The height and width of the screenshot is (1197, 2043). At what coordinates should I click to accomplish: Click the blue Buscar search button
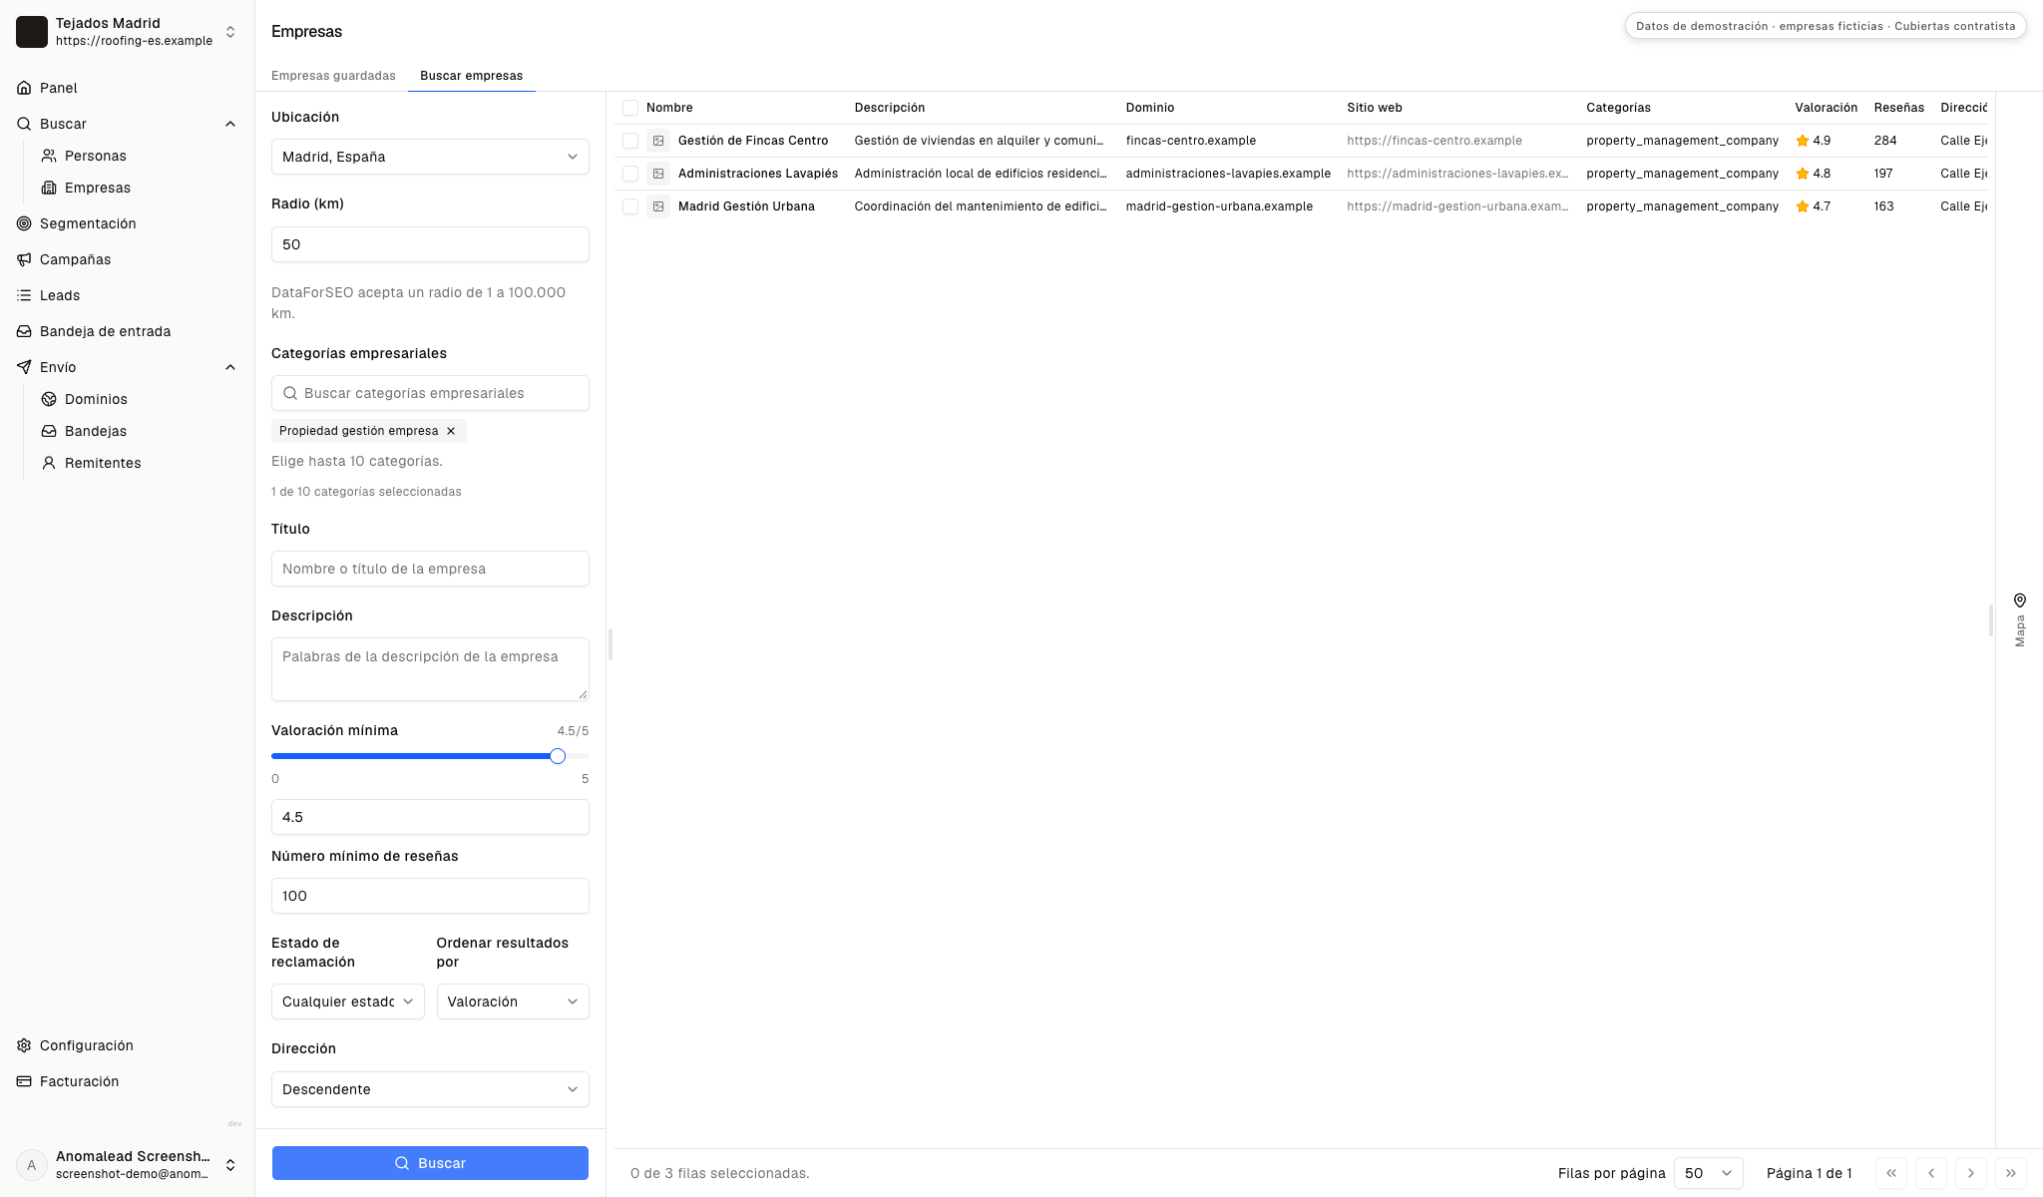[x=430, y=1163]
